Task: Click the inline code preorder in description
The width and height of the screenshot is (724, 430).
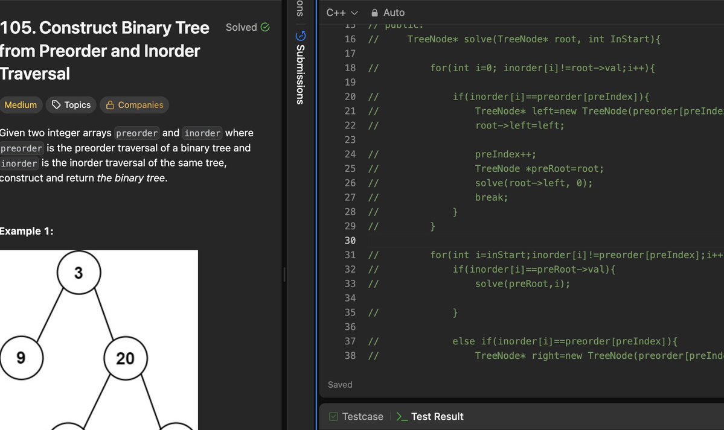Action: (136, 133)
